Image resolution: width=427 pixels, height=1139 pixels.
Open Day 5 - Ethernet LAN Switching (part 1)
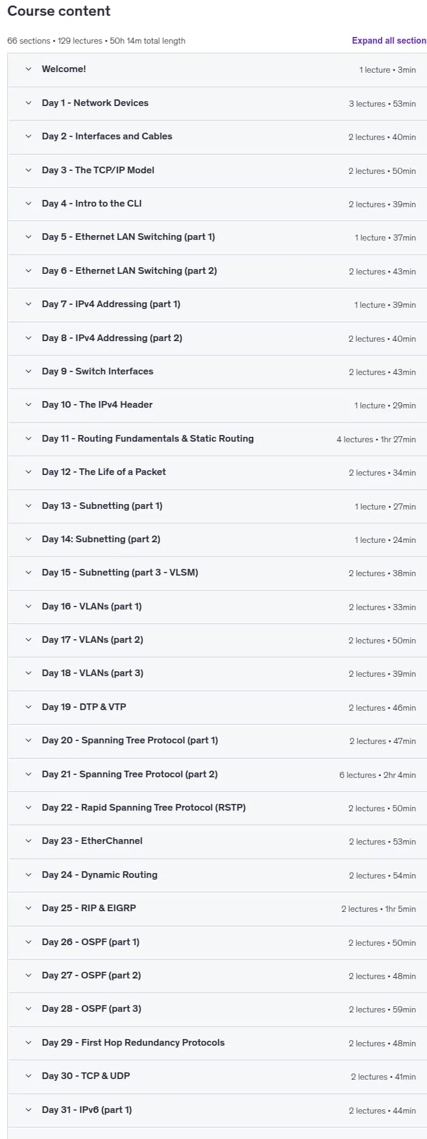click(x=217, y=237)
